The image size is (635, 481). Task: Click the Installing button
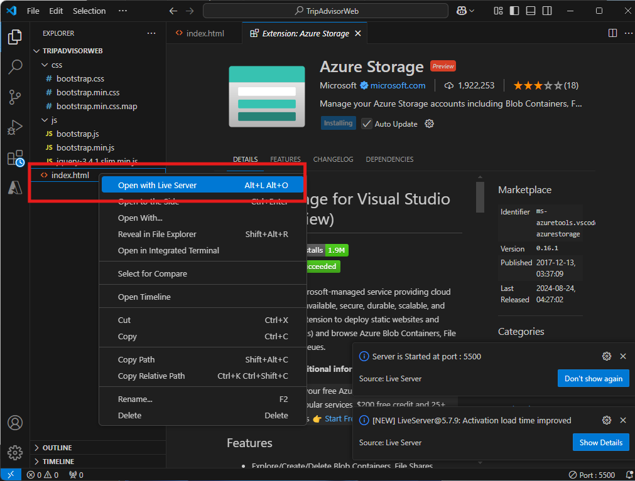pyautogui.click(x=338, y=124)
